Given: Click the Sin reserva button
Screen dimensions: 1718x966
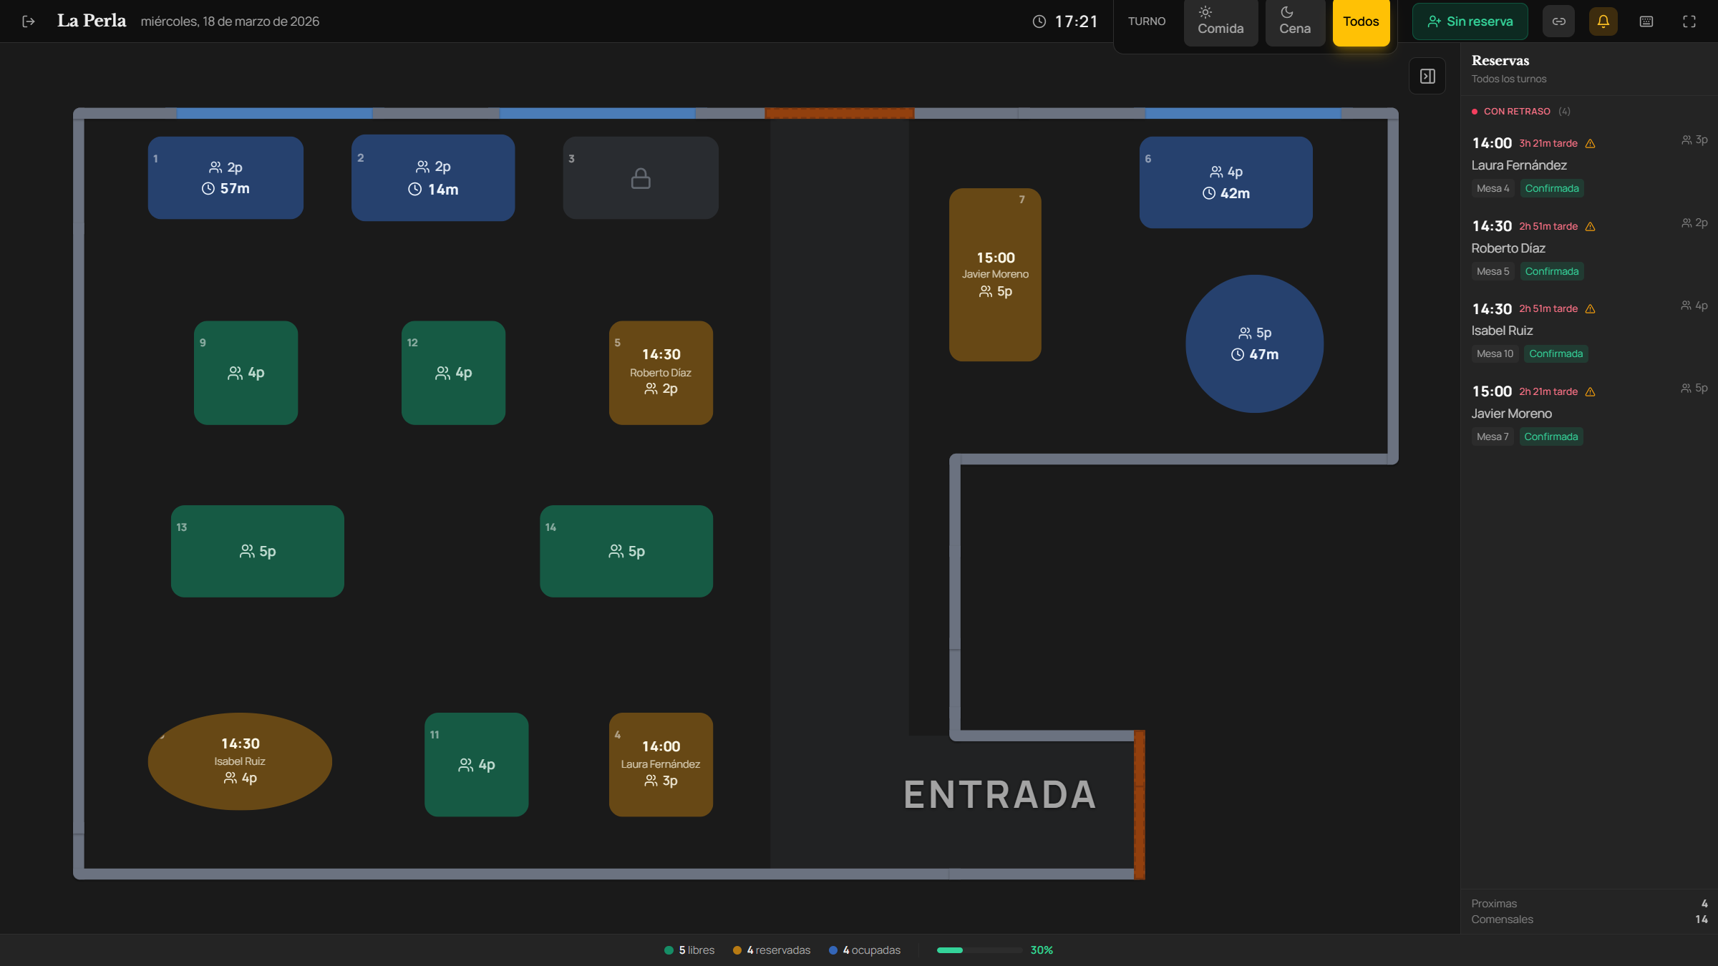Looking at the screenshot, I should tap(1470, 21).
